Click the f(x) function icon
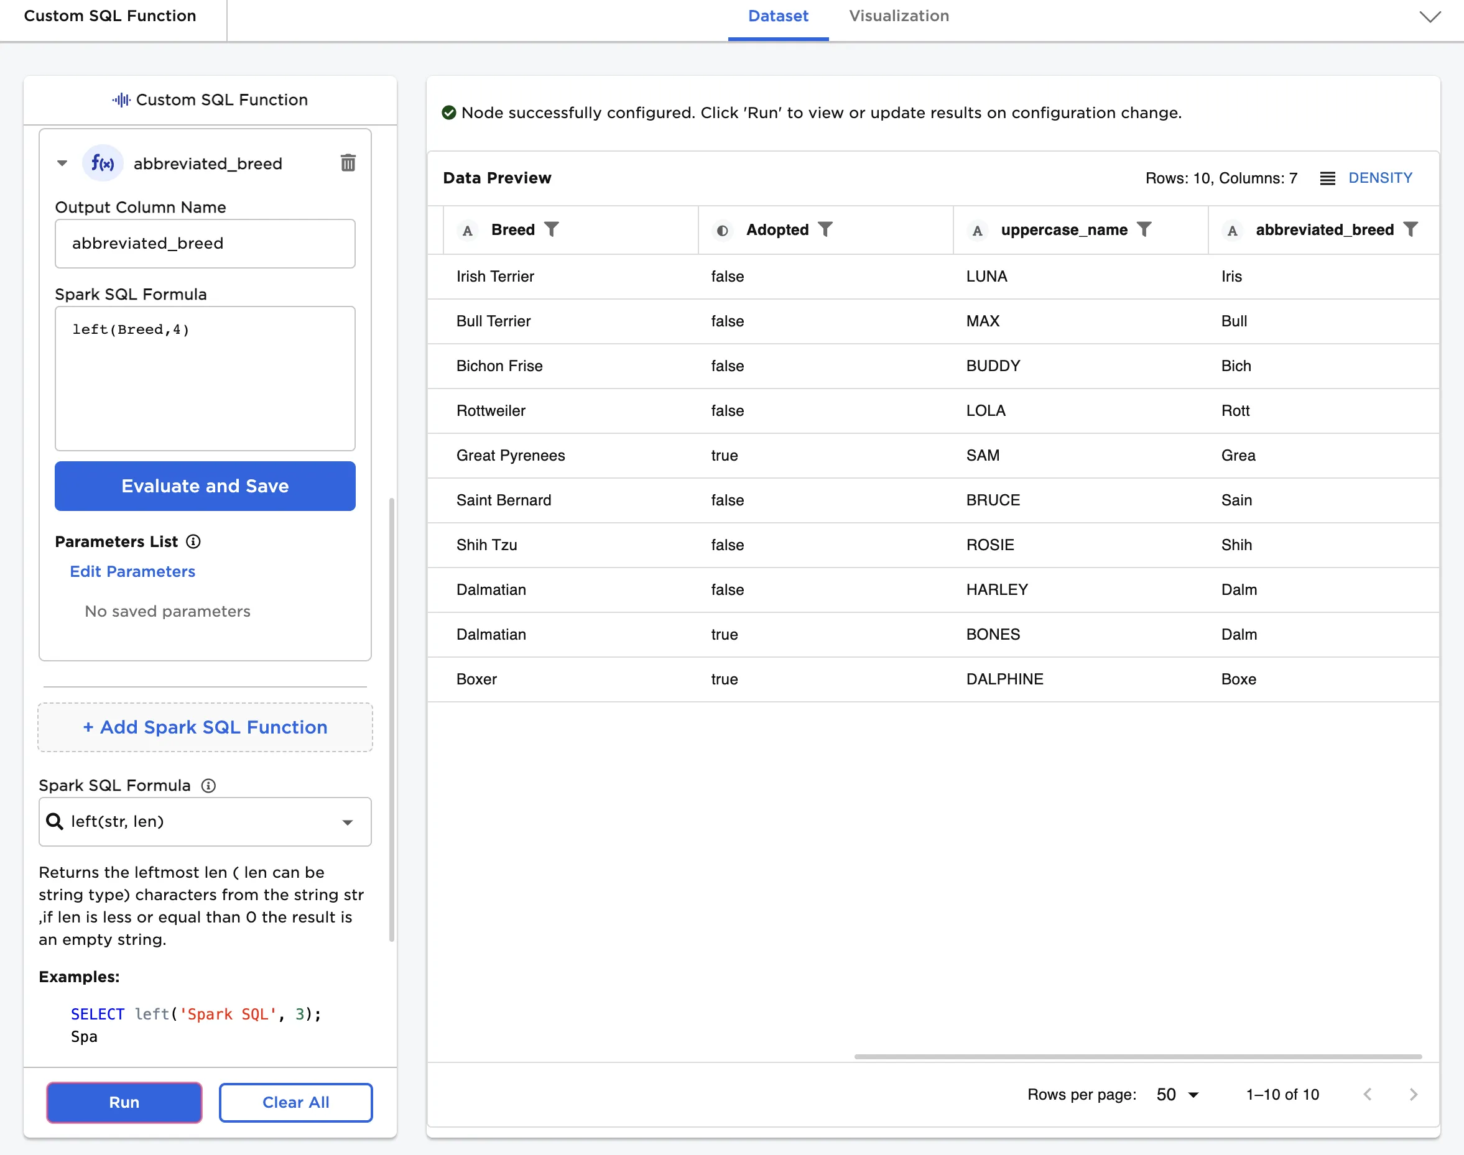This screenshot has width=1464, height=1155. (103, 163)
